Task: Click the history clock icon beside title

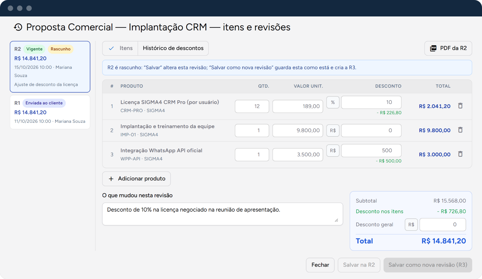Action: coord(18,27)
